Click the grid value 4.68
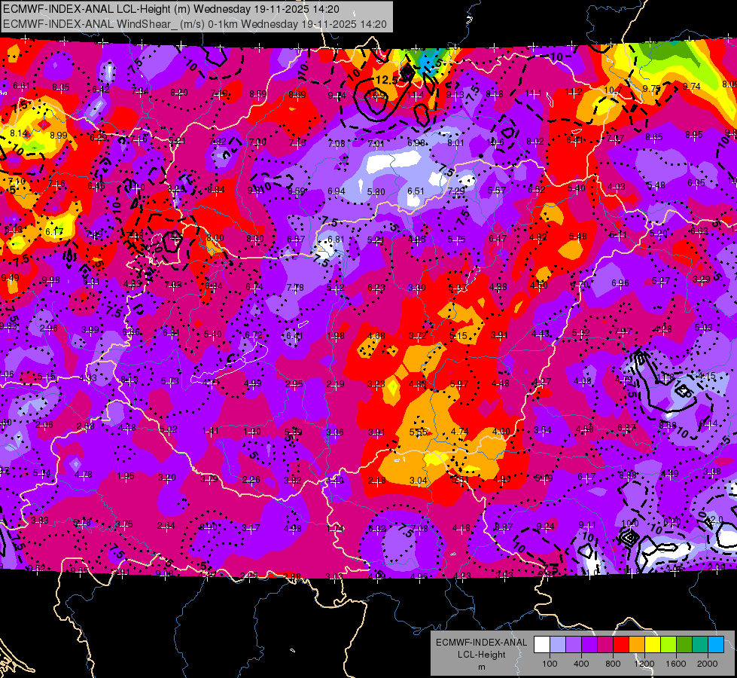This screenshot has height=678, width=737. [x=376, y=335]
